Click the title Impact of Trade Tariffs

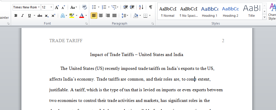[137, 55]
